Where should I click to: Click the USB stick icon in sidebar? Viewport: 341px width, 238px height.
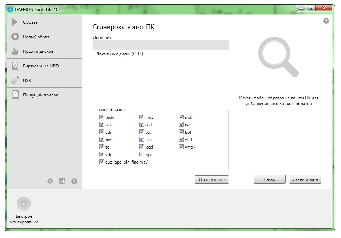[15, 80]
